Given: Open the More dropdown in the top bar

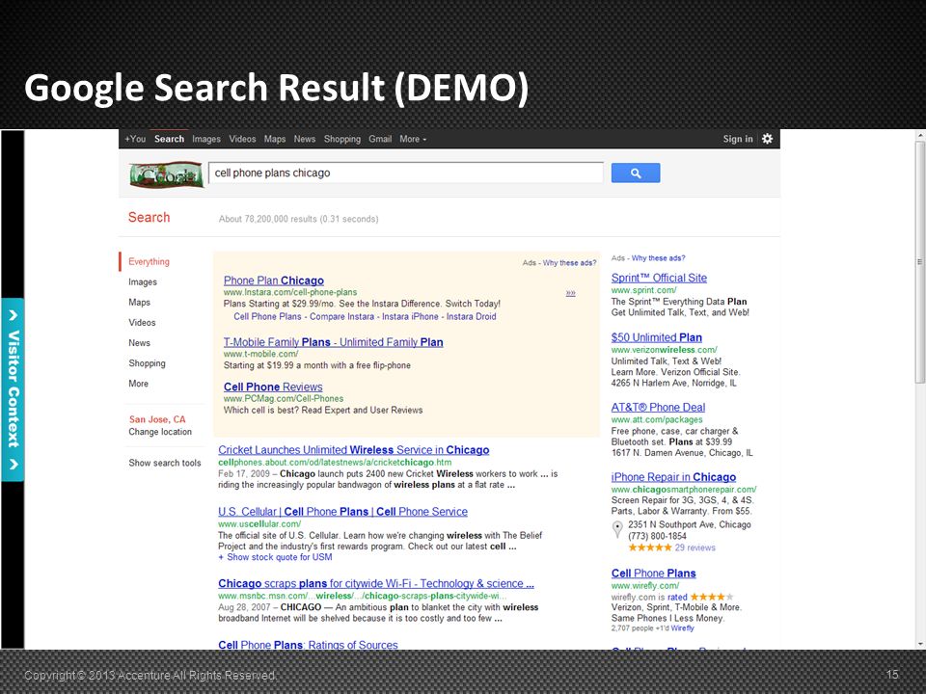Looking at the screenshot, I should [413, 139].
